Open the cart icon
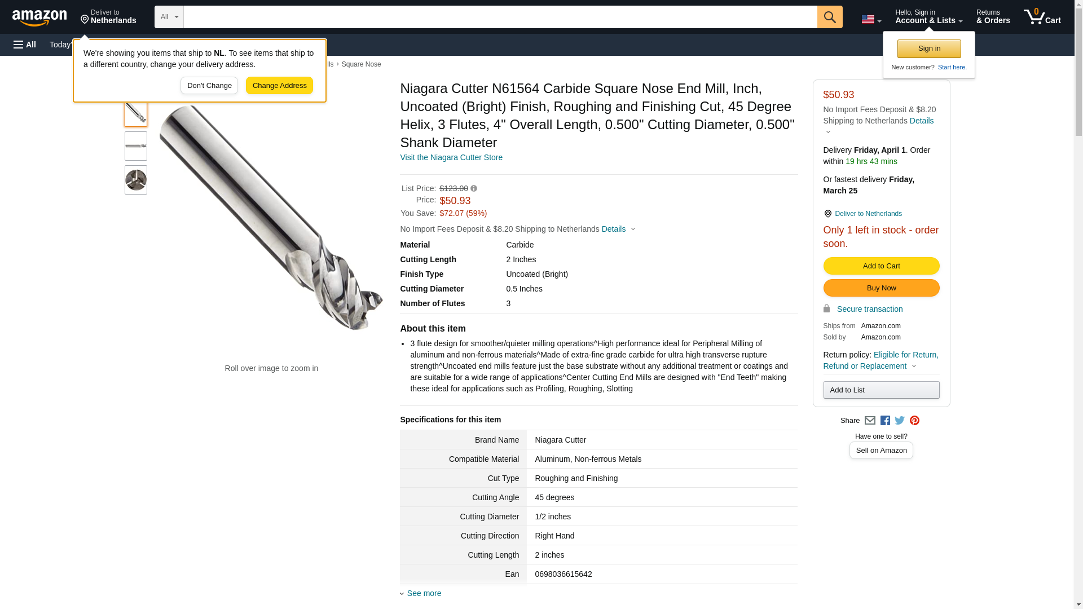1083x609 pixels. click(x=1042, y=17)
